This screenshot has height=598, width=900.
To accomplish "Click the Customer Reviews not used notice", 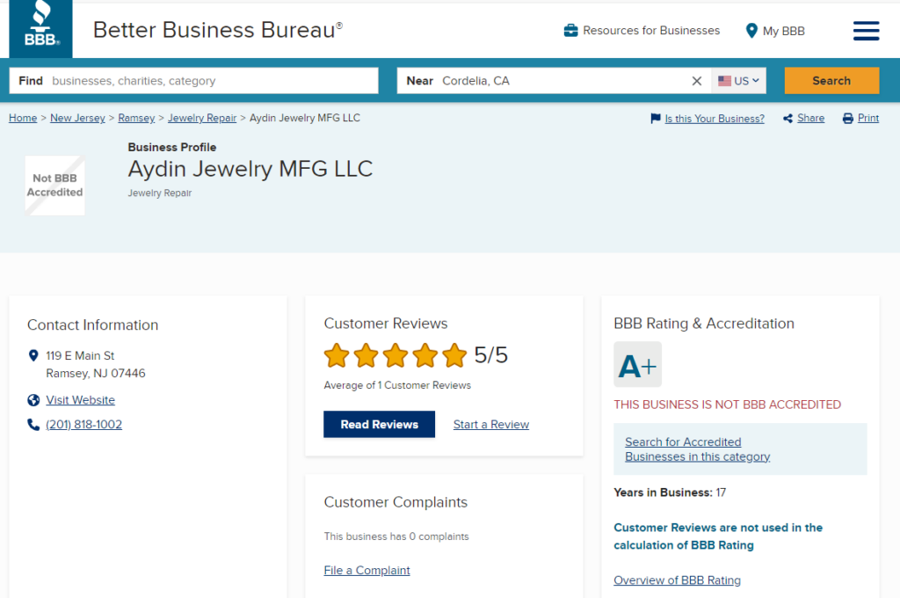I will click(x=718, y=536).
